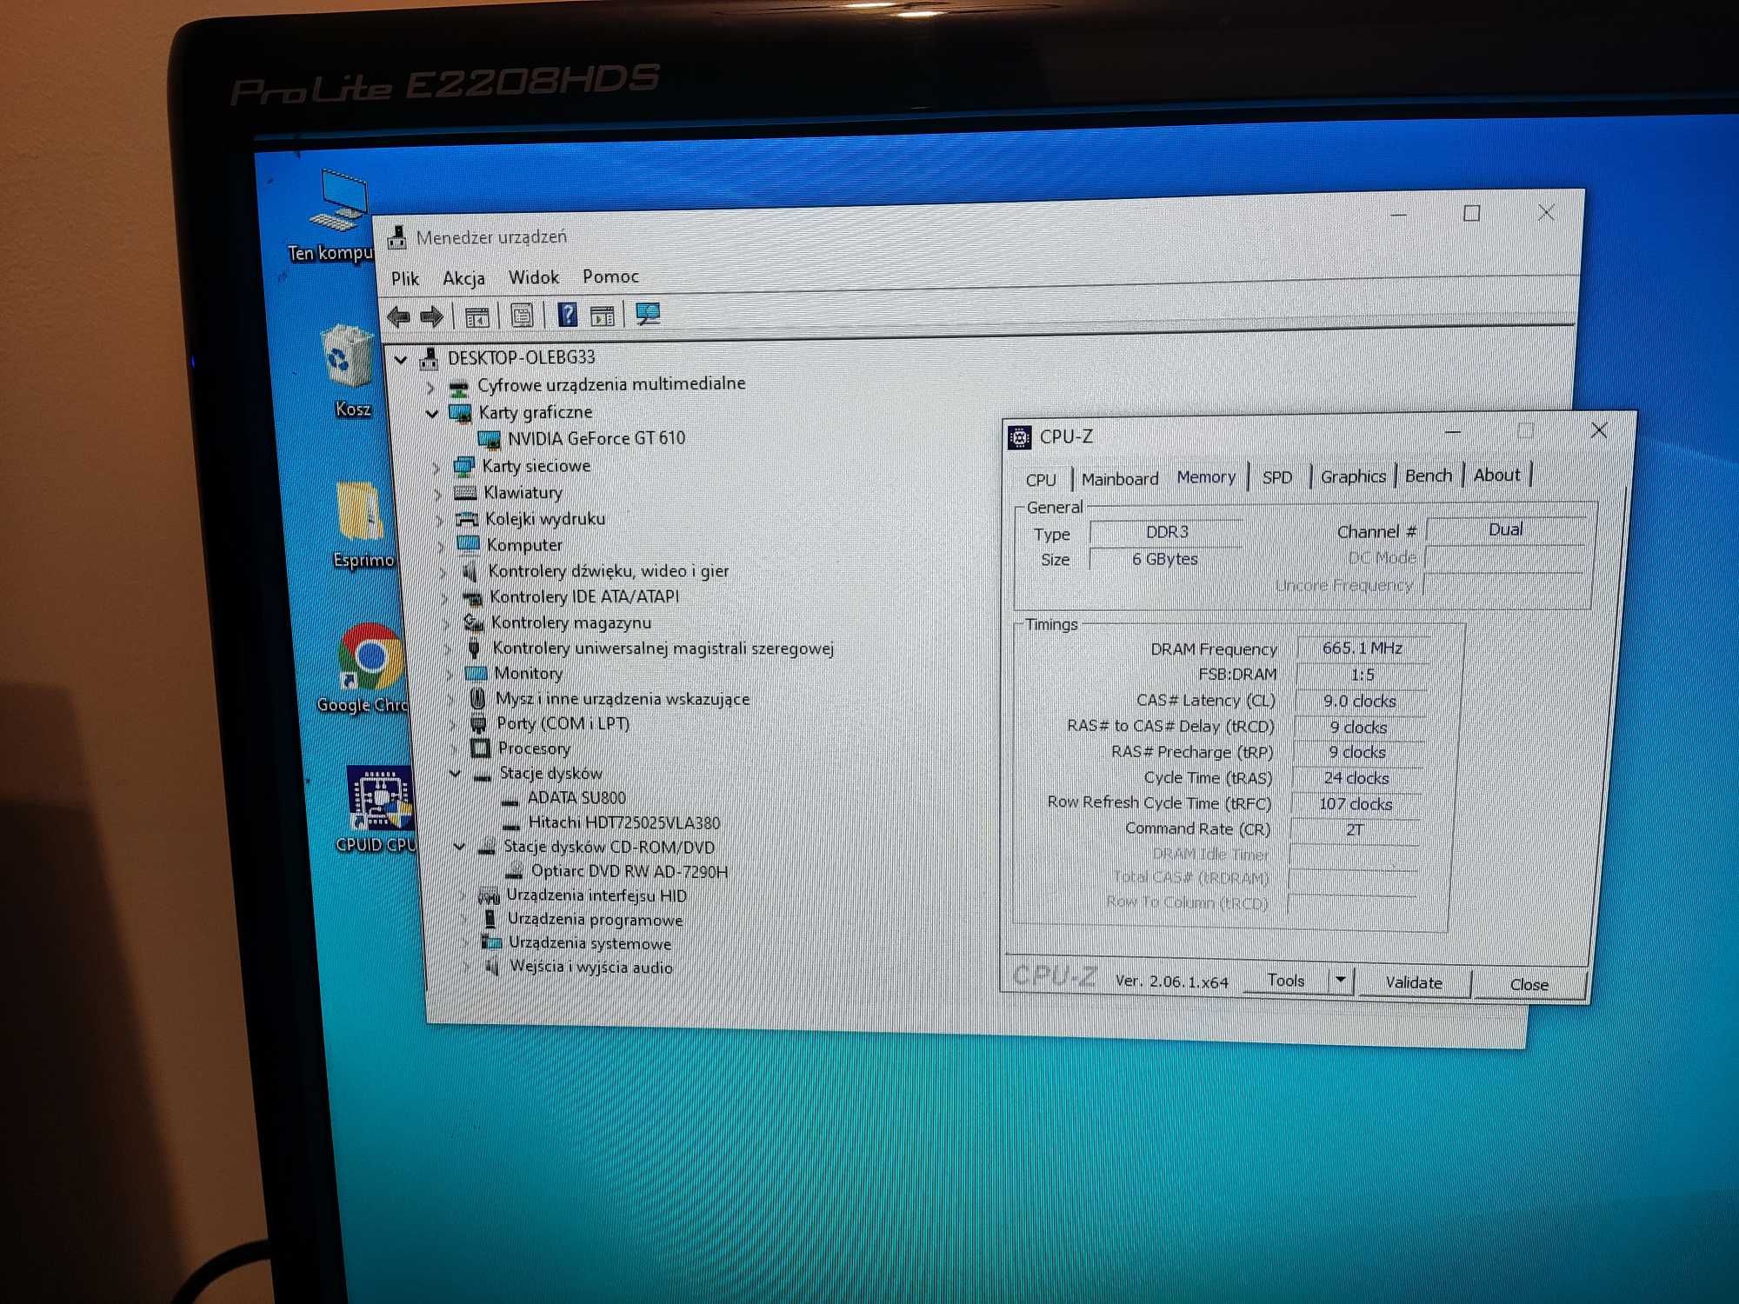Click the Optiarc DVD RW drive icon

[515, 870]
